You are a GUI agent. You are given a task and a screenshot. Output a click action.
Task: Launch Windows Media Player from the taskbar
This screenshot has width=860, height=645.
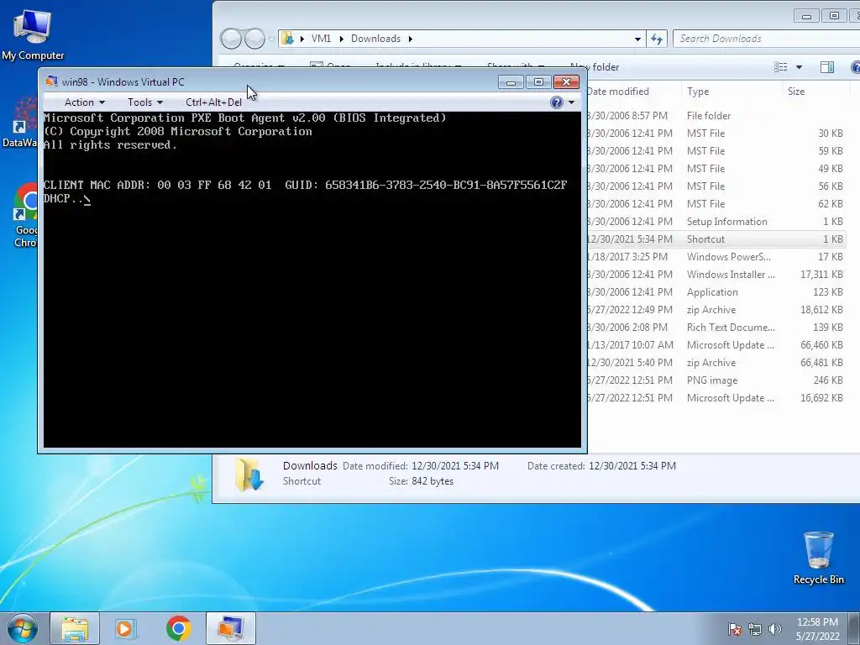pyautogui.click(x=126, y=628)
